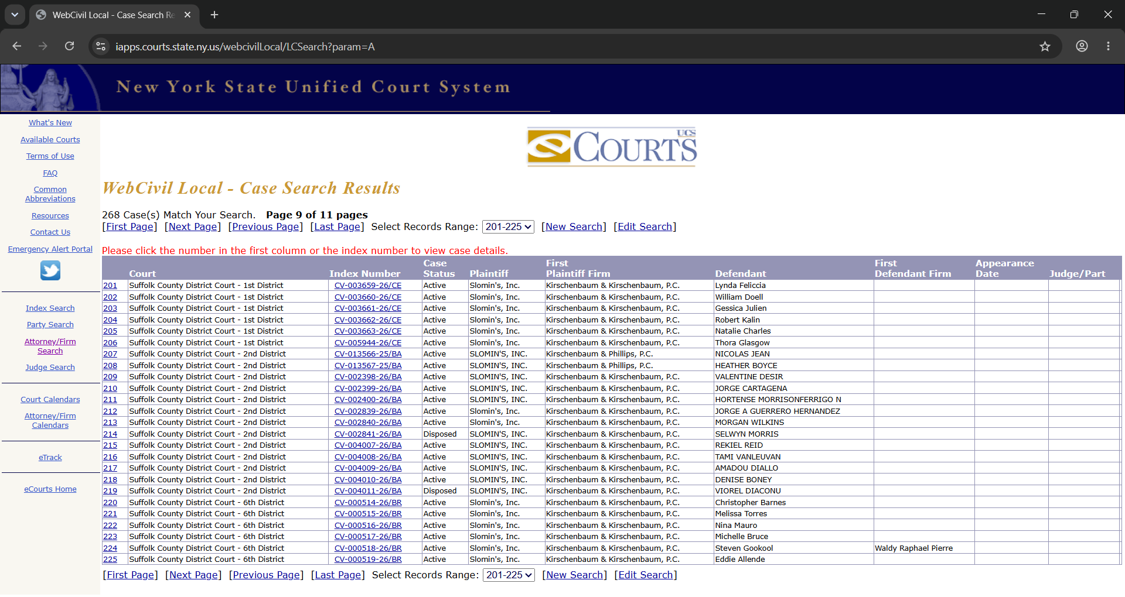Go to Index Search
The height and width of the screenshot is (597, 1125).
(50, 308)
